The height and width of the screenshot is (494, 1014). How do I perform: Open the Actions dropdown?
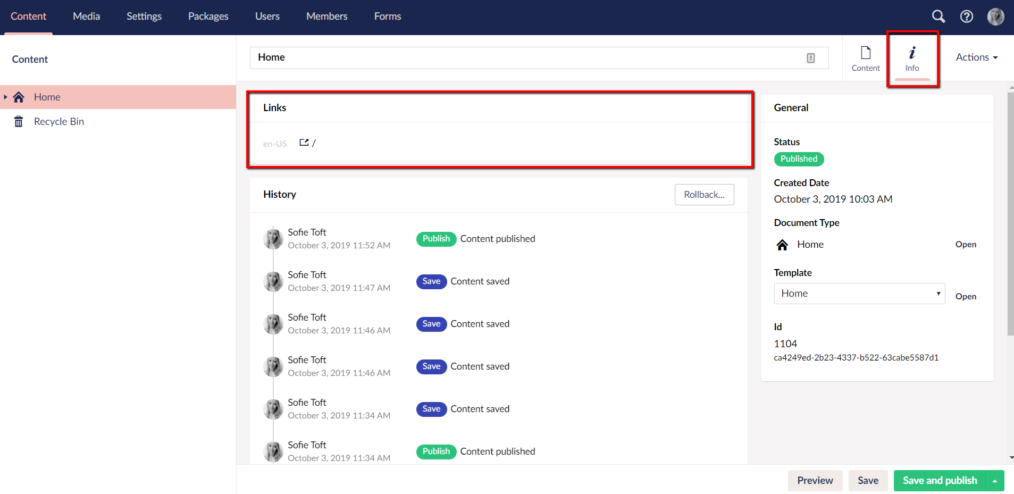tap(977, 57)
